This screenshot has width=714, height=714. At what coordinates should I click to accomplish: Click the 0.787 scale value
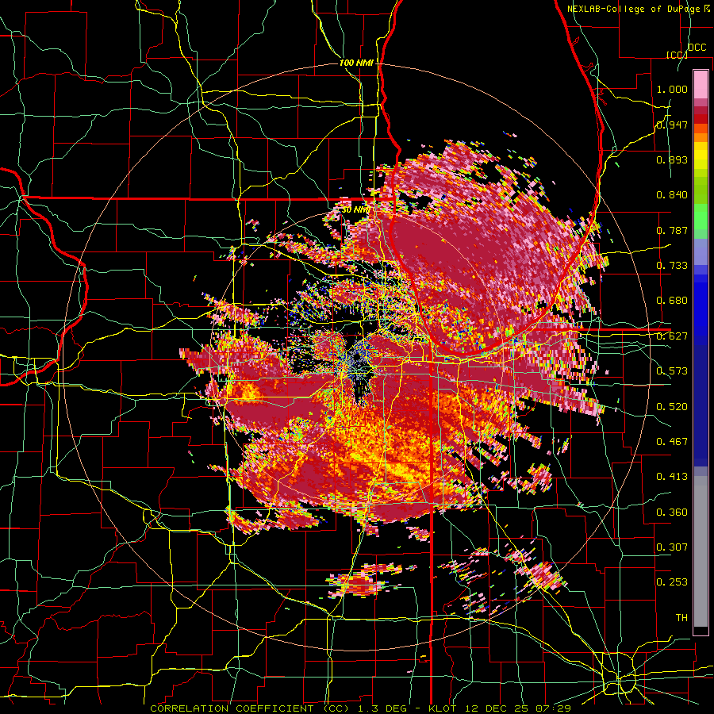tap(672, 230)
